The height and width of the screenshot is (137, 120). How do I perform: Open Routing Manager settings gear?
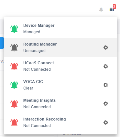(x=106, y=47)
